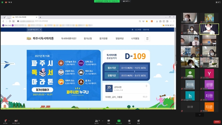Select the green person avatar tile
Image resolution: width=222 pixels, height=125 pixels.
pos(190,74)
